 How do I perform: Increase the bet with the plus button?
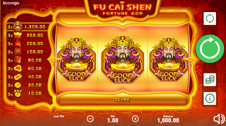pos(135,119)
